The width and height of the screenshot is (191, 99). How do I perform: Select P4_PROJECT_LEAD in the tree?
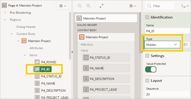click(x=55, y=97)
